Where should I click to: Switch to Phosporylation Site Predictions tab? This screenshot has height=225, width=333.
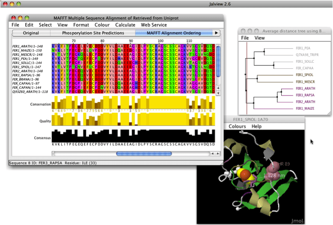tap(93, 33)
